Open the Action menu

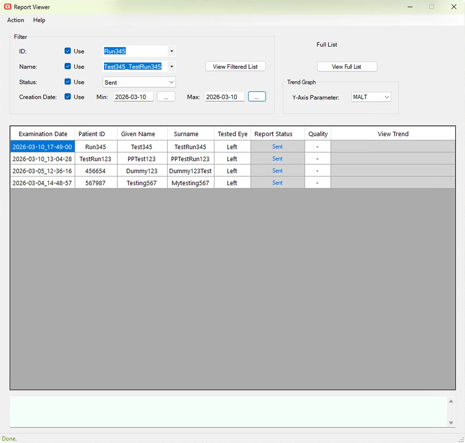[15, 20]
